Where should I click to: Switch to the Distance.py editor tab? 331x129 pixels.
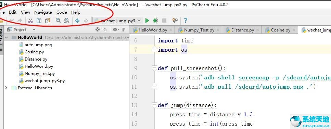click(x=242, y=30)
